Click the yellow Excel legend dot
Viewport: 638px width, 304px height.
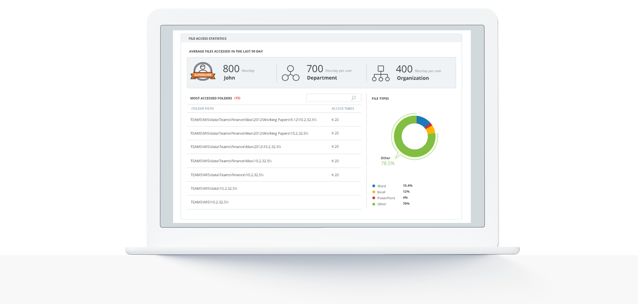[x=374, y=192]
